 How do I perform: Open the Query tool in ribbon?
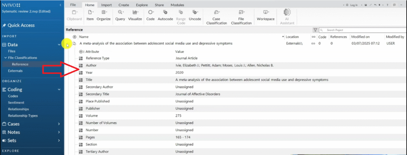pos(120,15)
